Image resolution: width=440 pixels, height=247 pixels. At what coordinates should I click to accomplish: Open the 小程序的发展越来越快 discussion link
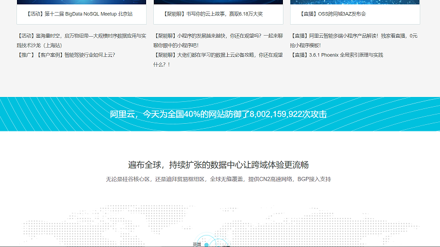(218, 41)
